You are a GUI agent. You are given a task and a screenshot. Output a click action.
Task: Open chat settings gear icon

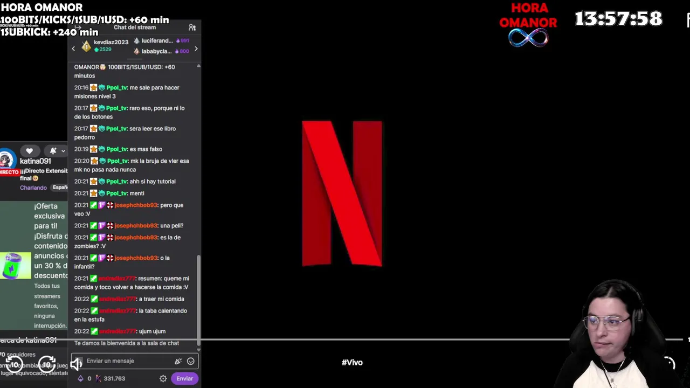163,378
